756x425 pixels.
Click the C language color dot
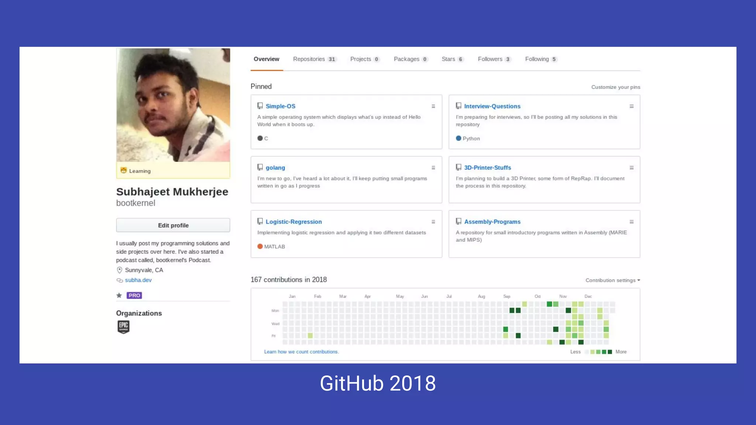tap(260, 138)
